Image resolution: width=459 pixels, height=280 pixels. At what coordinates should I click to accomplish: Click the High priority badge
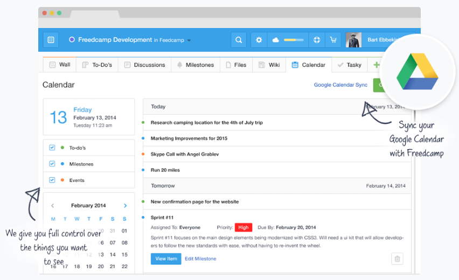pyautogui.click(x=244, y=227)
